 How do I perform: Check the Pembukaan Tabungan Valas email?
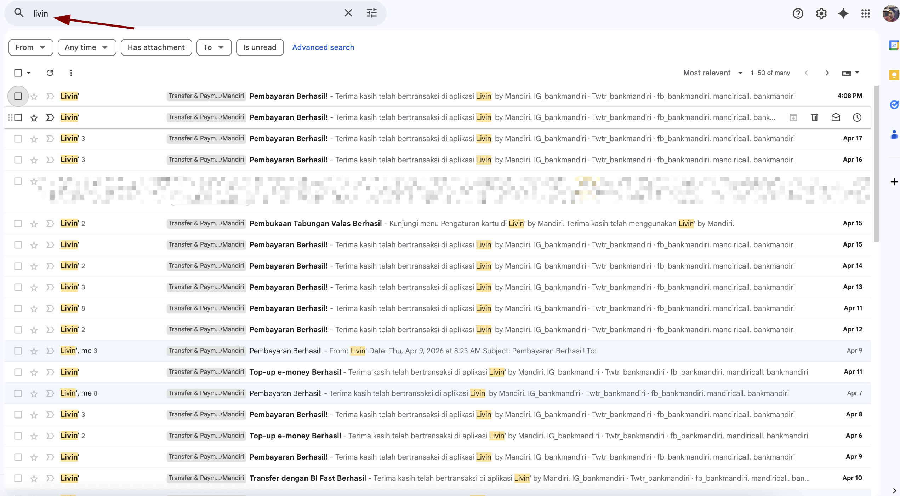click(x=18, y=224)
